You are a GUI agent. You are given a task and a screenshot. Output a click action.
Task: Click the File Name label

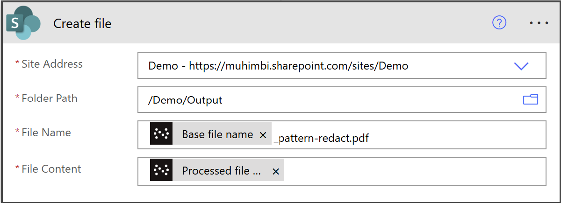pos(46,133)
